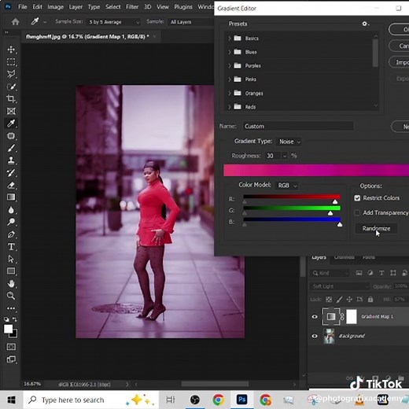Select the Rectangular Marquee tool
This screenshot has width=409, height=409.
pos(11,62)
